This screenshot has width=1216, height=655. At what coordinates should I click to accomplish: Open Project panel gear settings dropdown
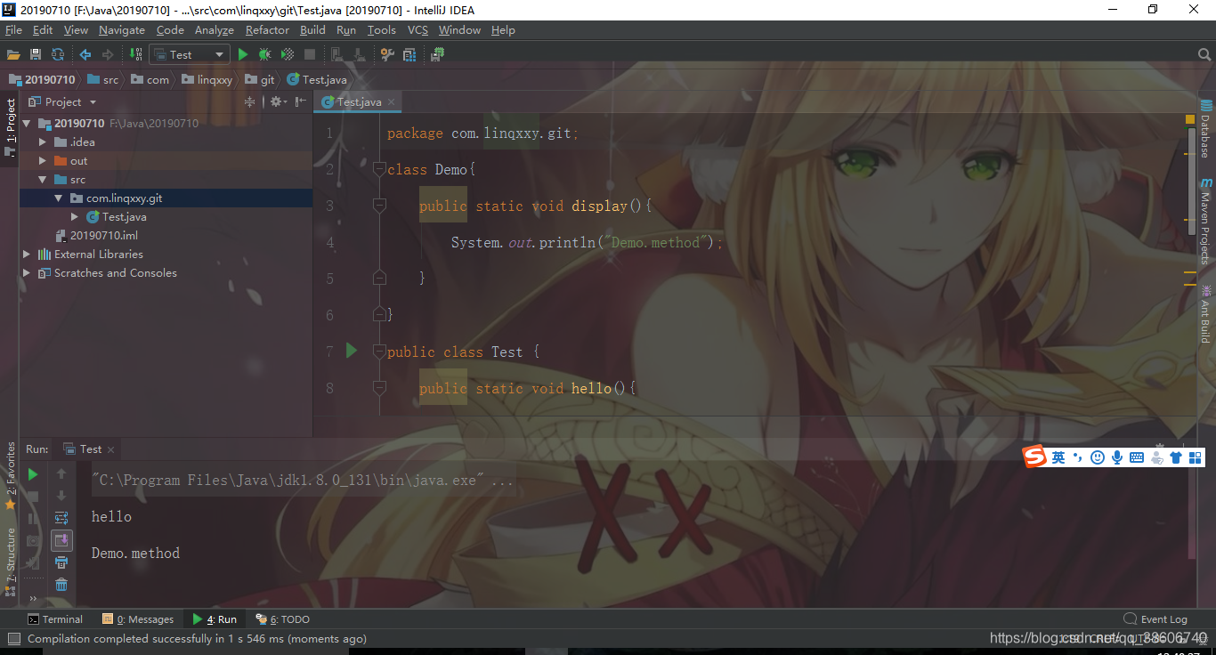pyautogui.click(x=277, y=101)
